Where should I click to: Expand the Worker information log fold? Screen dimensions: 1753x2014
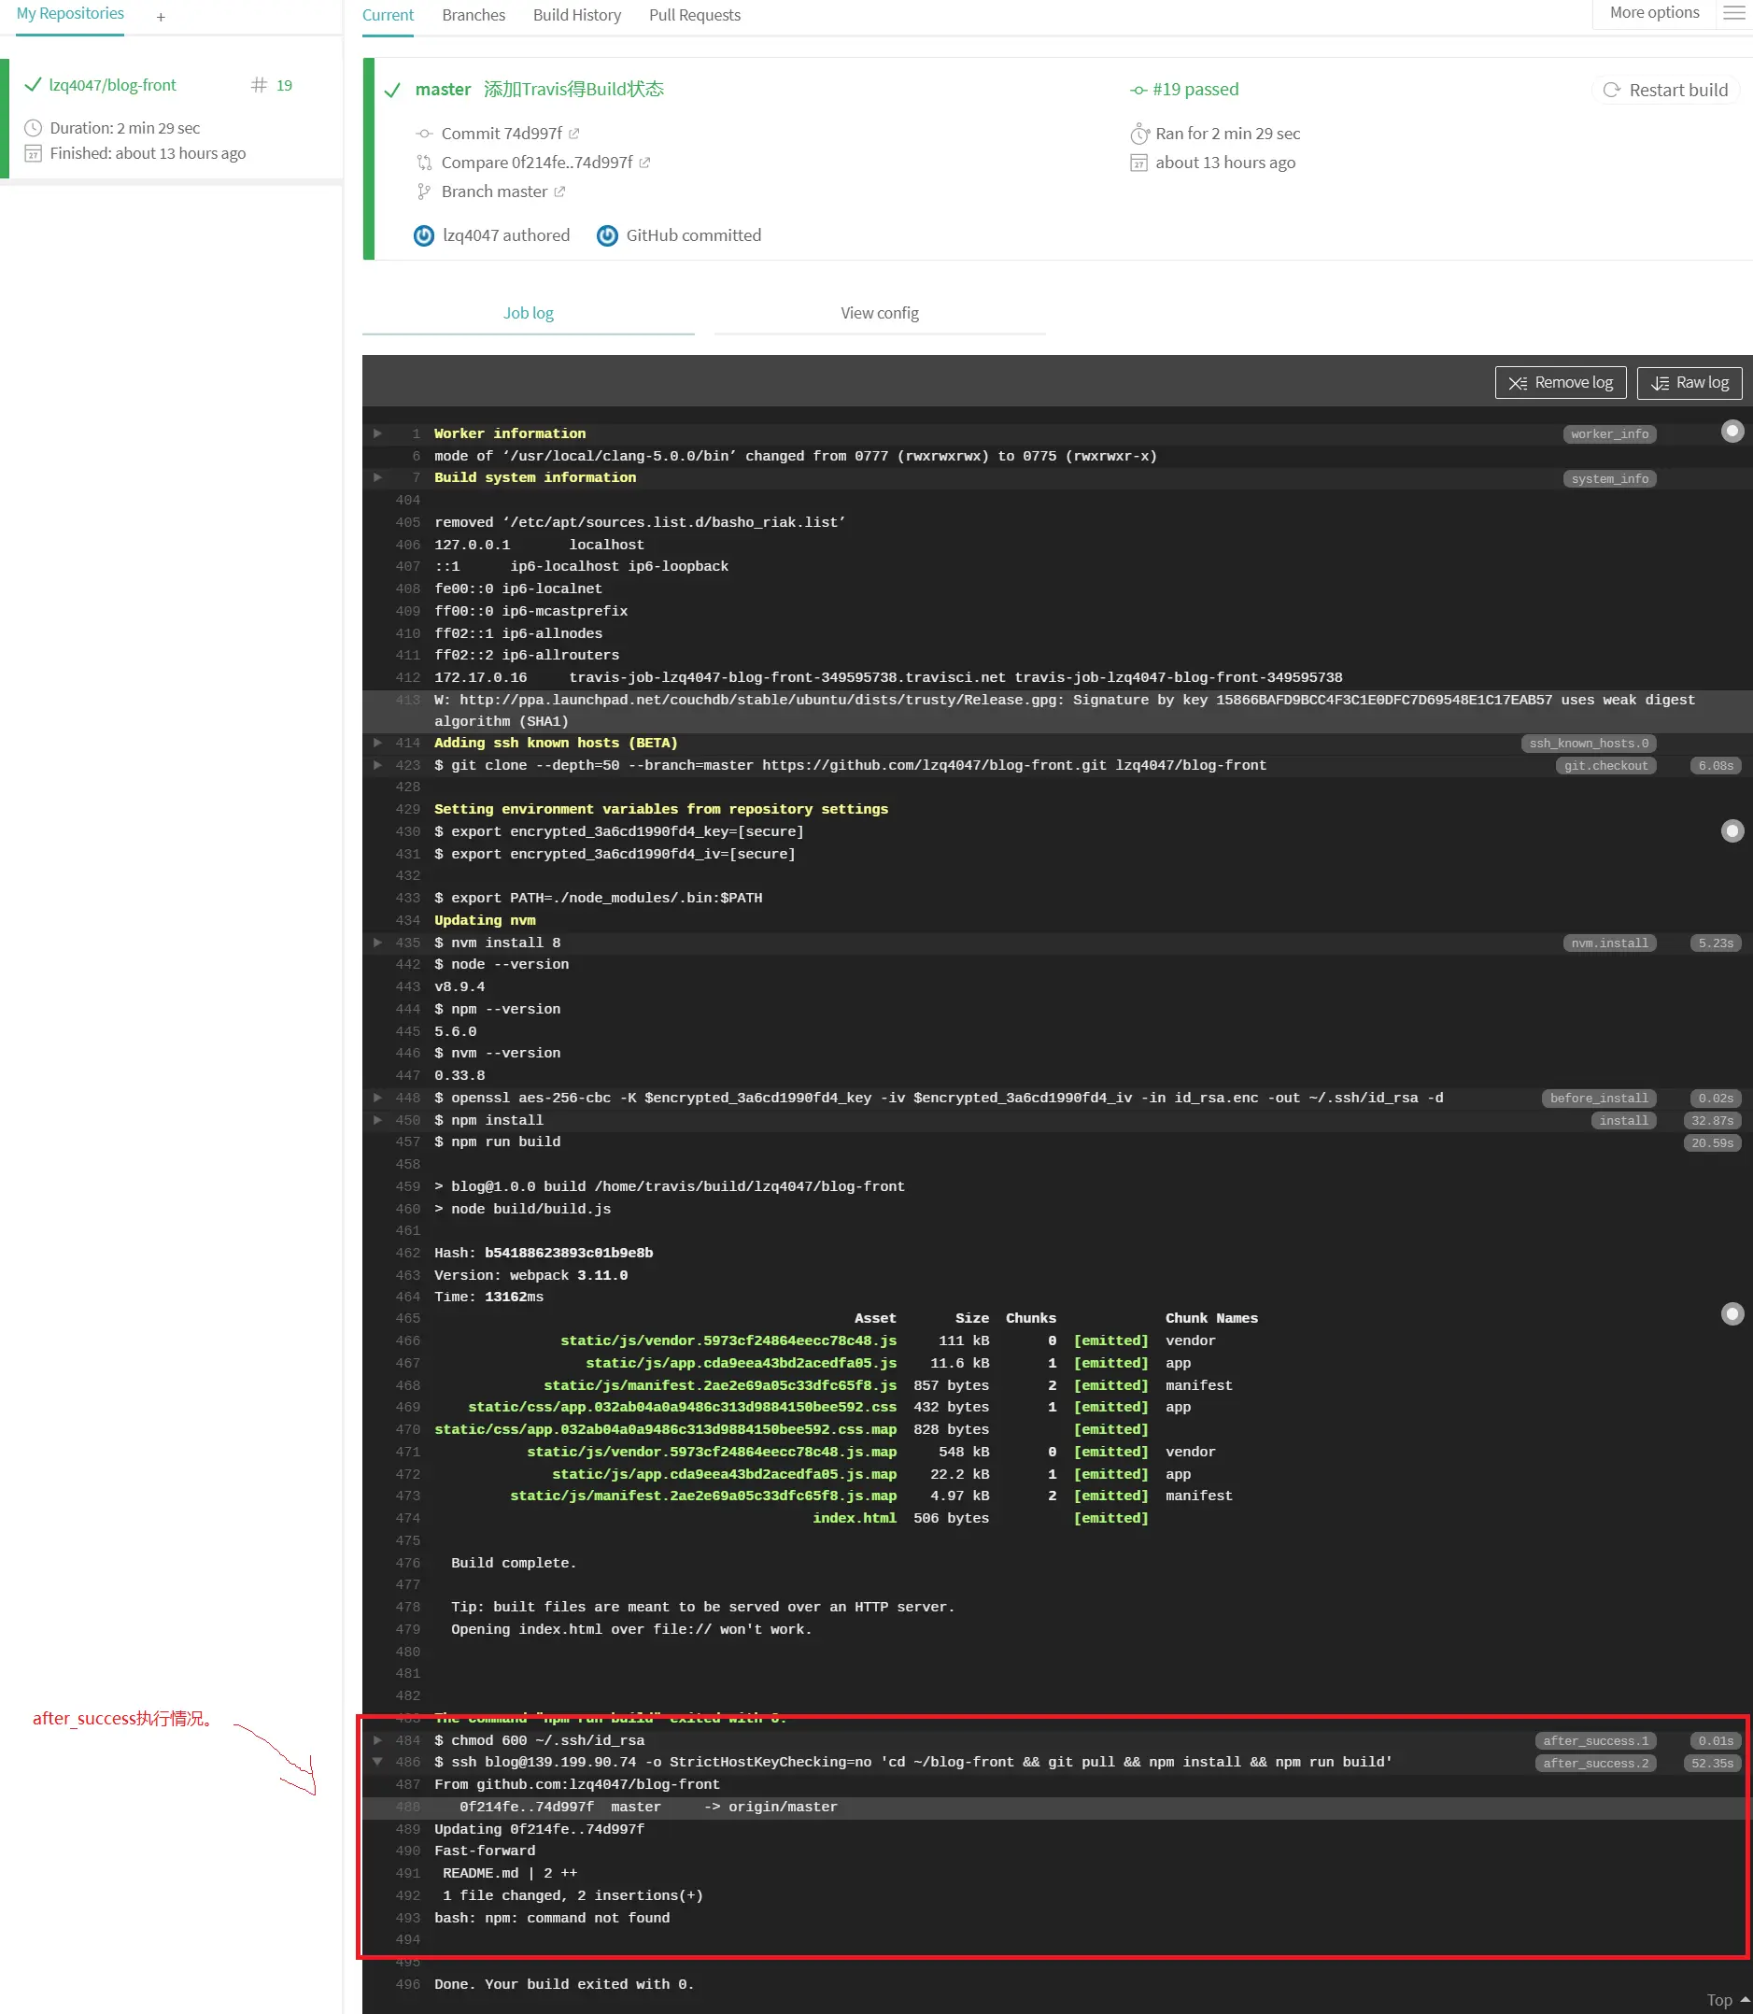click(377, 433)
